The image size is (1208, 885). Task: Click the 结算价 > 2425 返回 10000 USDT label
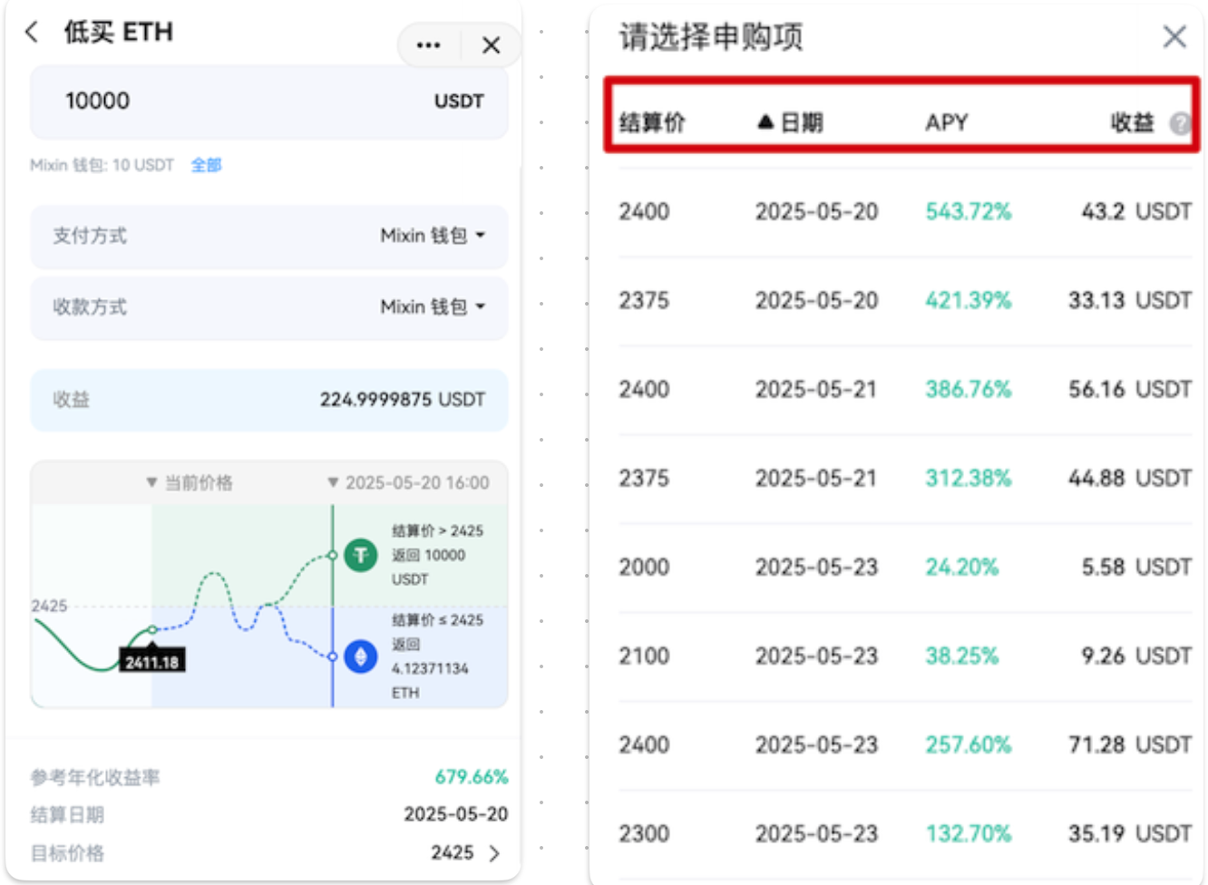438,555
